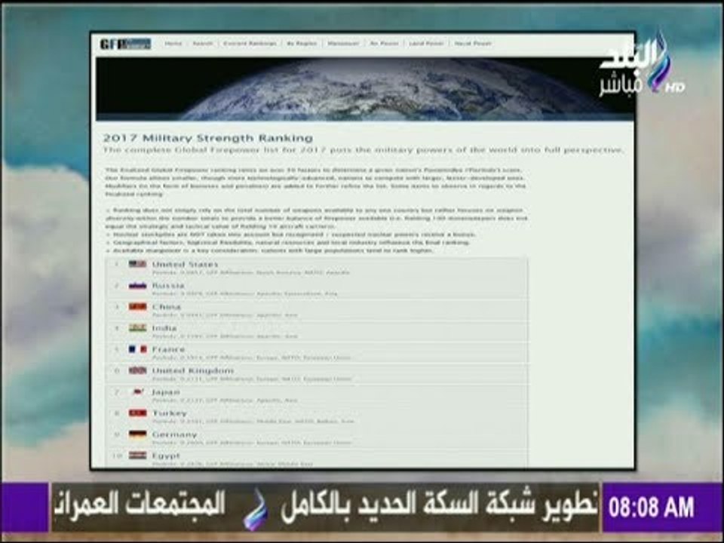
Task: Click the subtitle starting 'The complete Global Firepower list'
Action: [x=363, y=150]
